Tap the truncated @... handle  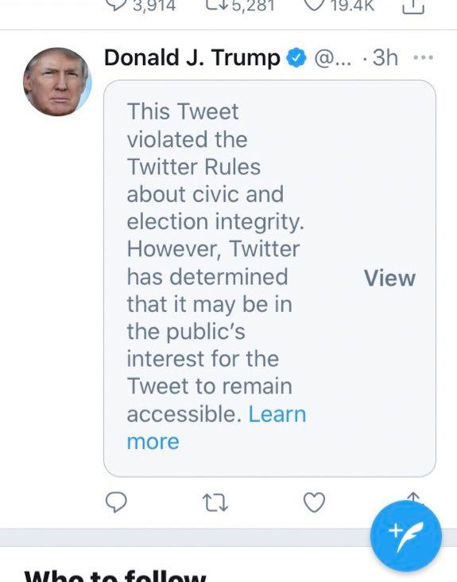[x=332, y=58]
